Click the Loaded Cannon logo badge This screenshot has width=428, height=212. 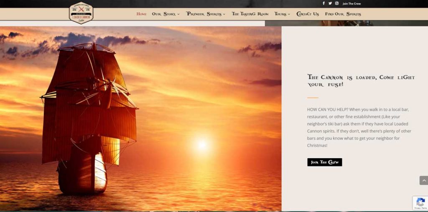point(81,13)
